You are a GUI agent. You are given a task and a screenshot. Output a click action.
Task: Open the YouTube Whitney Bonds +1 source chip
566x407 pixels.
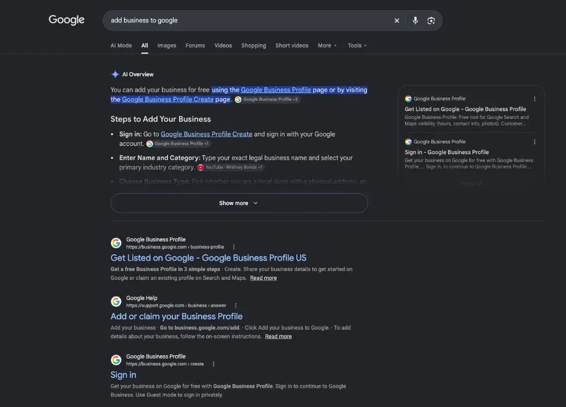click(231, 167)
